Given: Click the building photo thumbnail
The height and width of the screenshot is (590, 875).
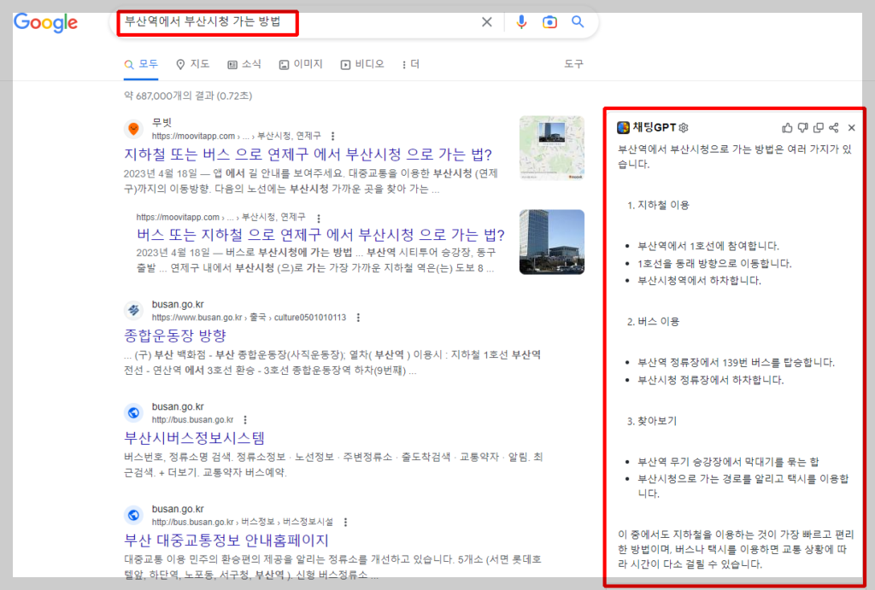Looking at the screenshot, I should tap(551, 242).
